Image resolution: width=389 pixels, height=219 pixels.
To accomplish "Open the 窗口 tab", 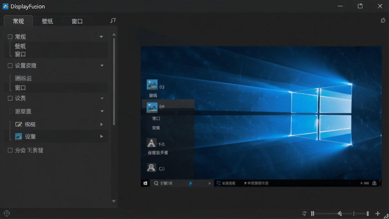I will coord(77,21).
